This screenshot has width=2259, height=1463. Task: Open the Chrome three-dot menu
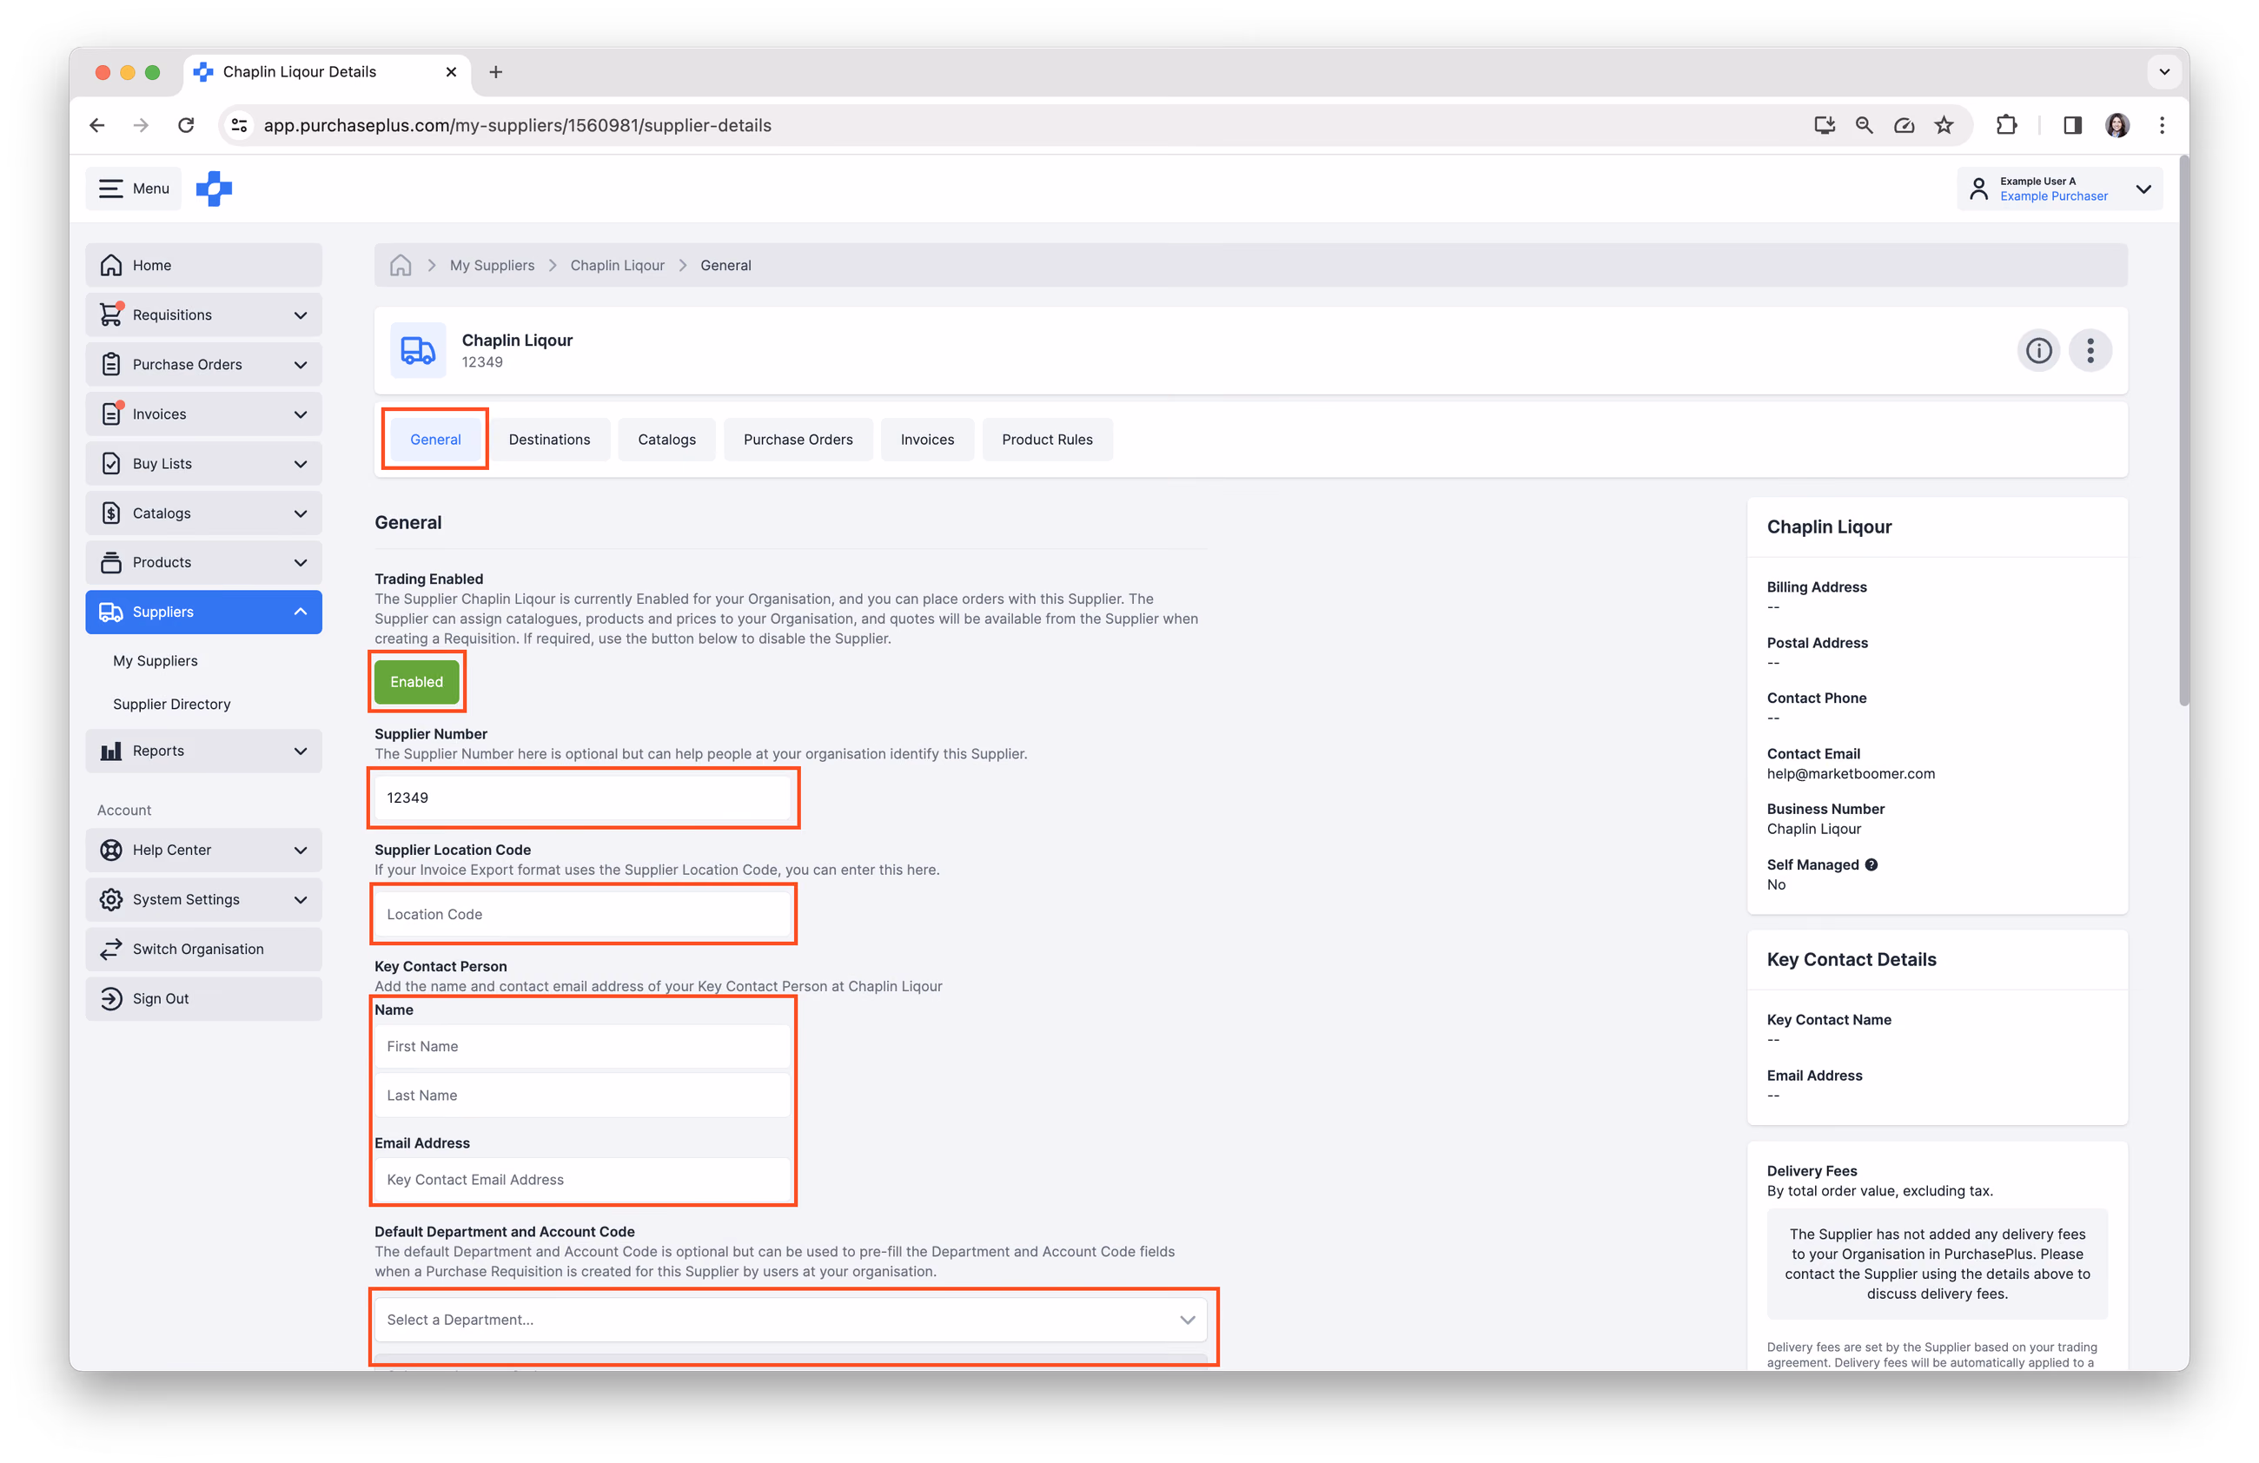(2161, 125)
